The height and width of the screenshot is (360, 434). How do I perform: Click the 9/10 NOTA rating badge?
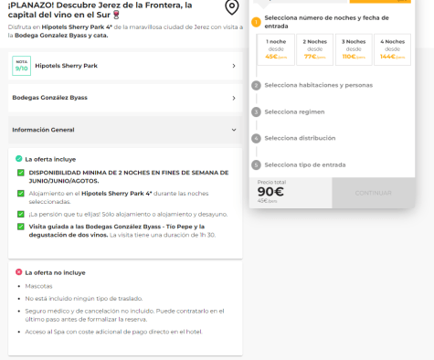click(22, 66)
